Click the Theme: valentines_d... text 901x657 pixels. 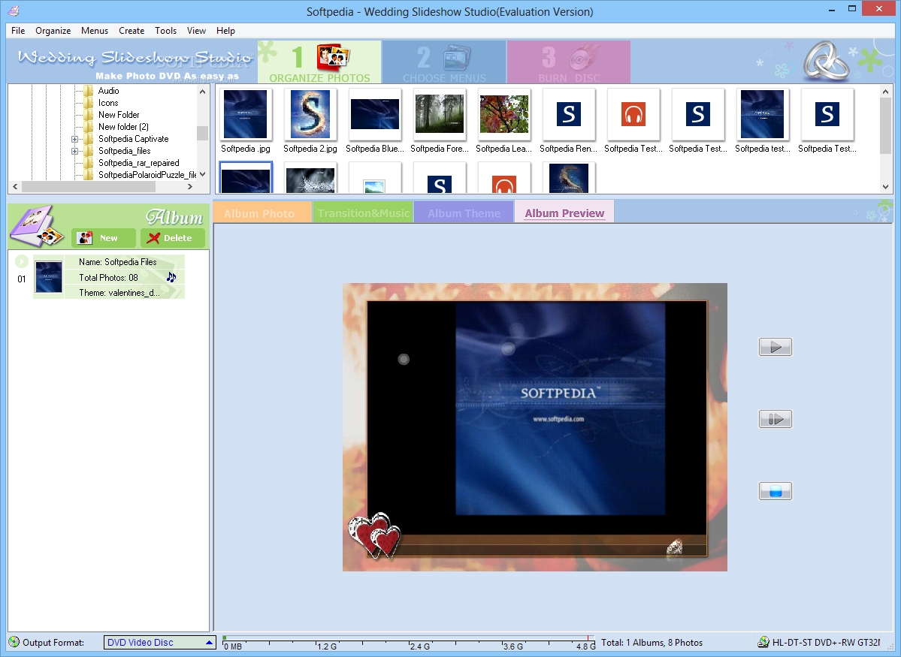119,293
